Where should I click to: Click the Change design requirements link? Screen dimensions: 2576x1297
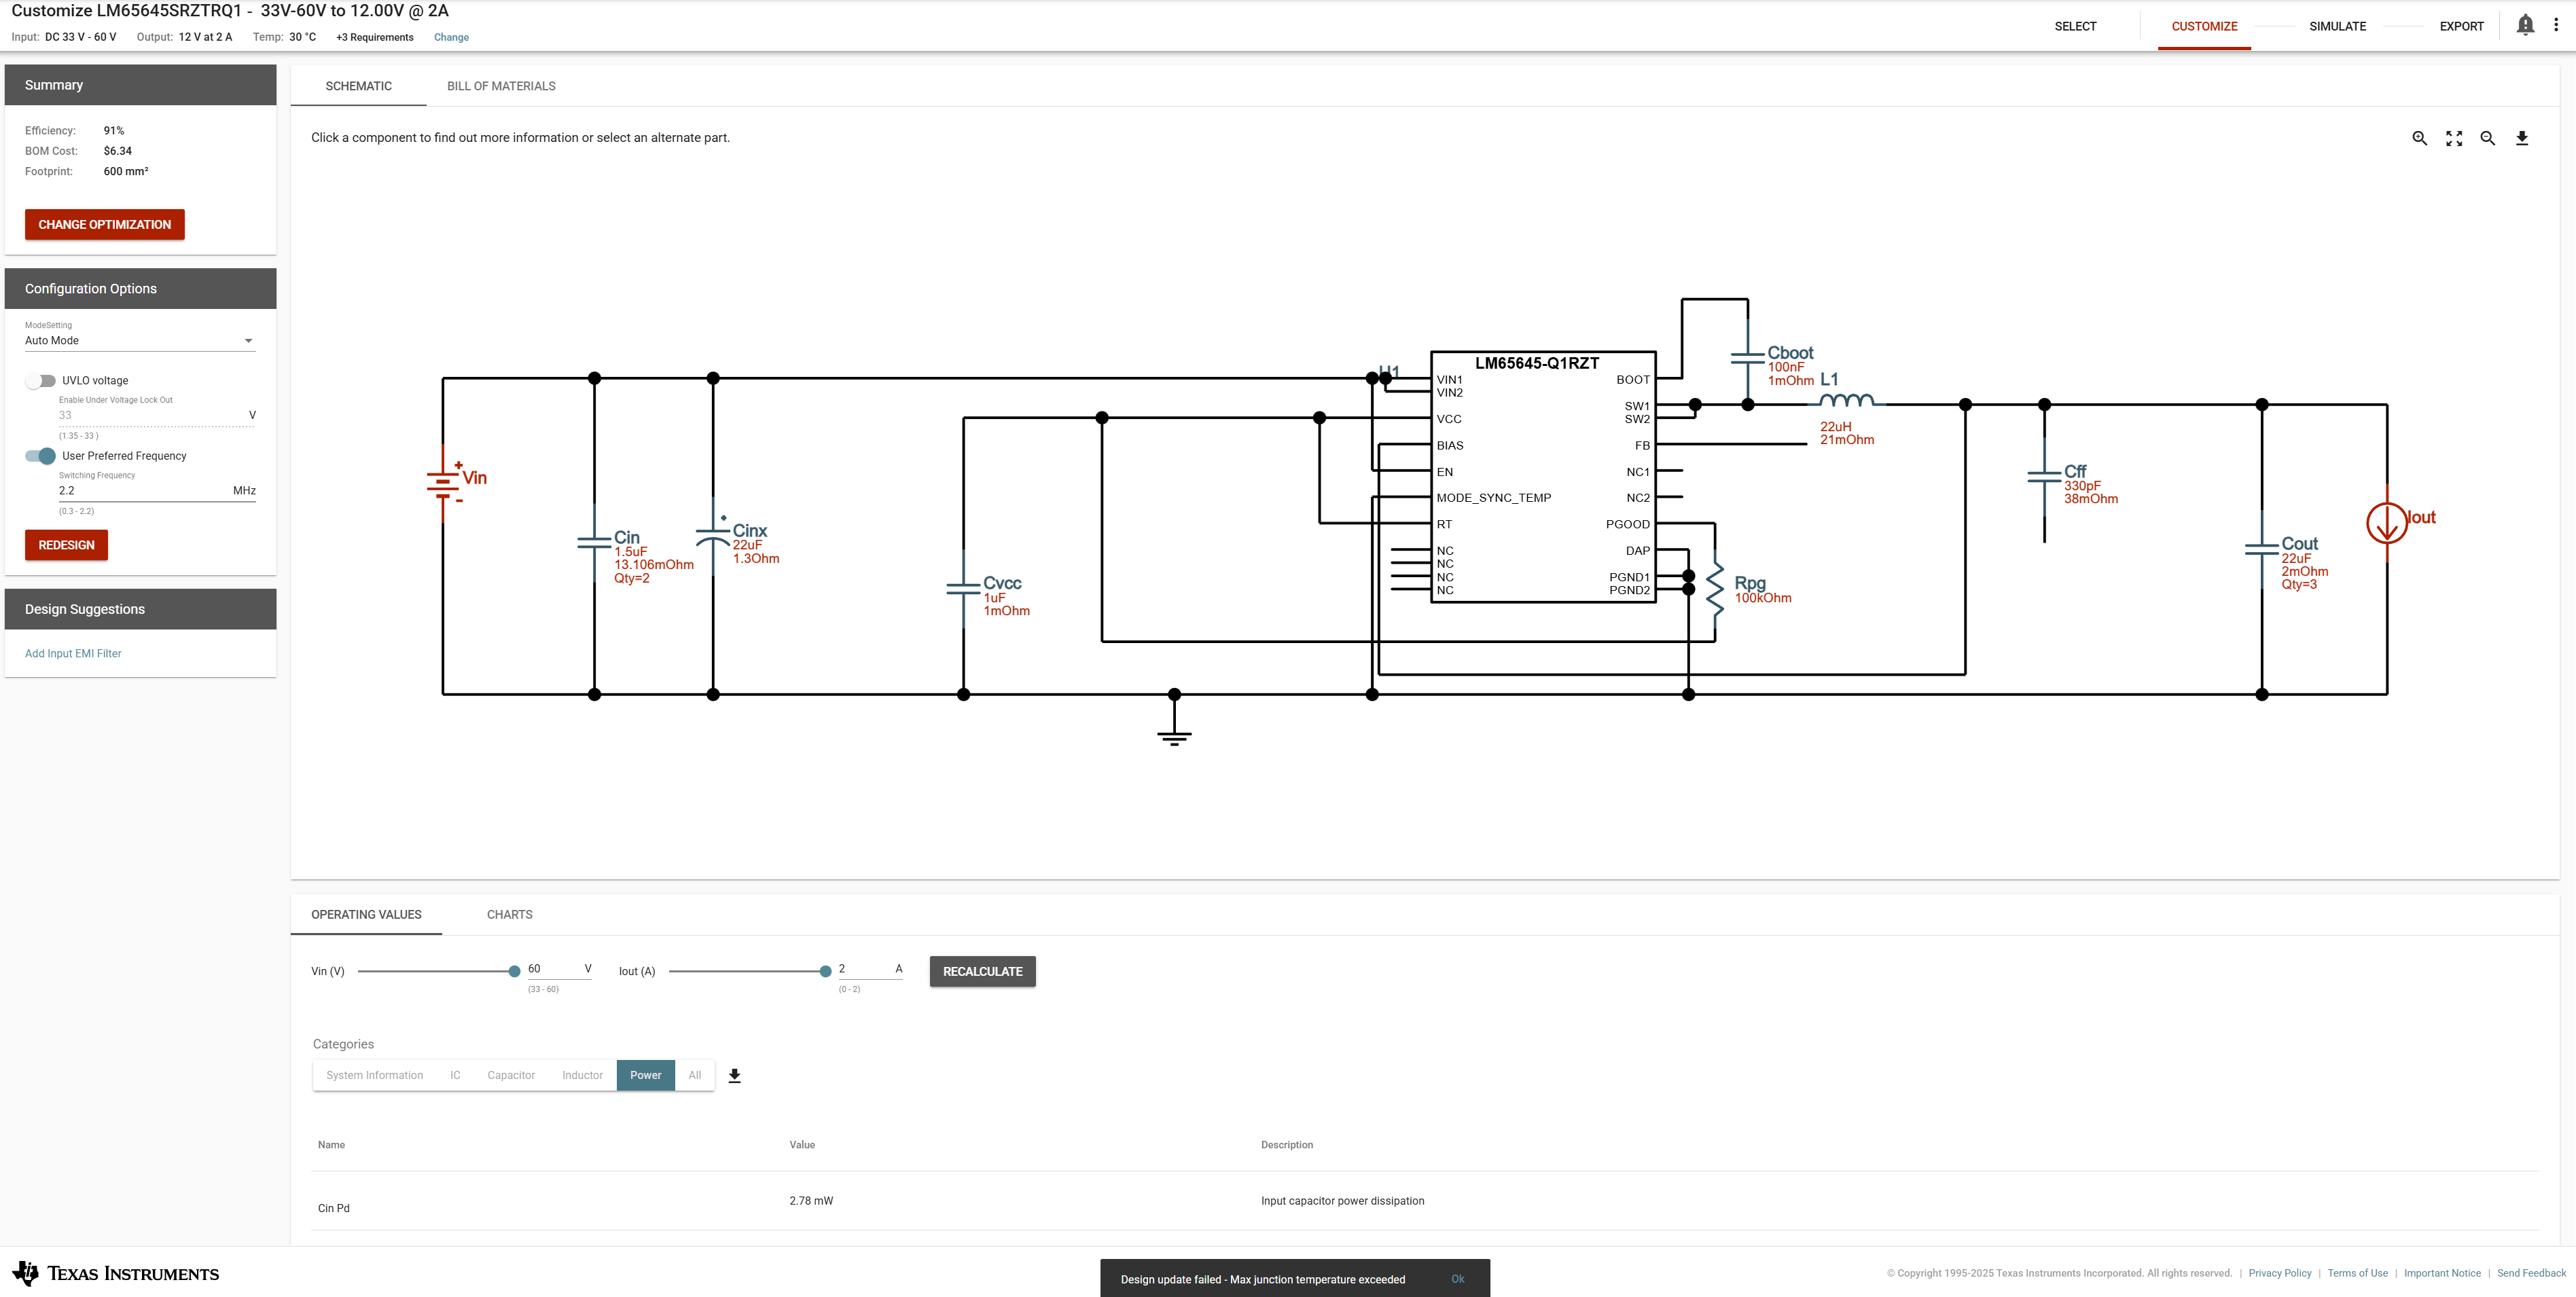click(x=451, y=37)
